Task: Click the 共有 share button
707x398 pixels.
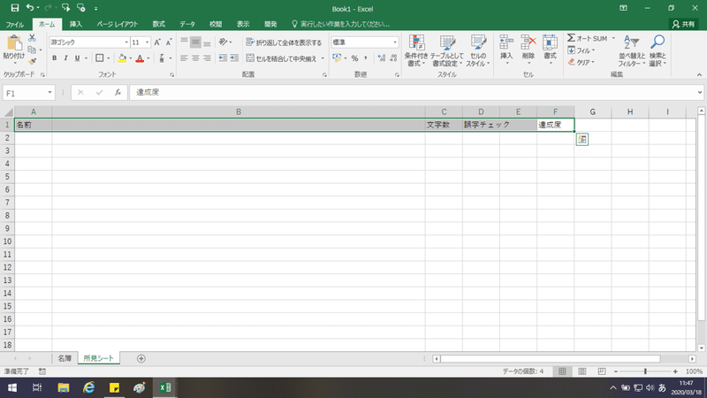Action: (683, 25)
